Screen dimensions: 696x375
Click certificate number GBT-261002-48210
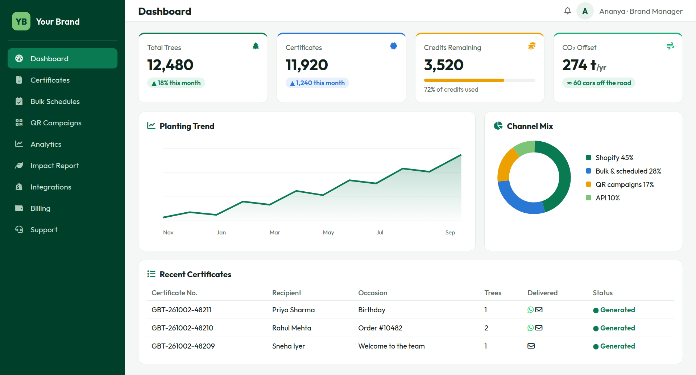tap(182, 328)
